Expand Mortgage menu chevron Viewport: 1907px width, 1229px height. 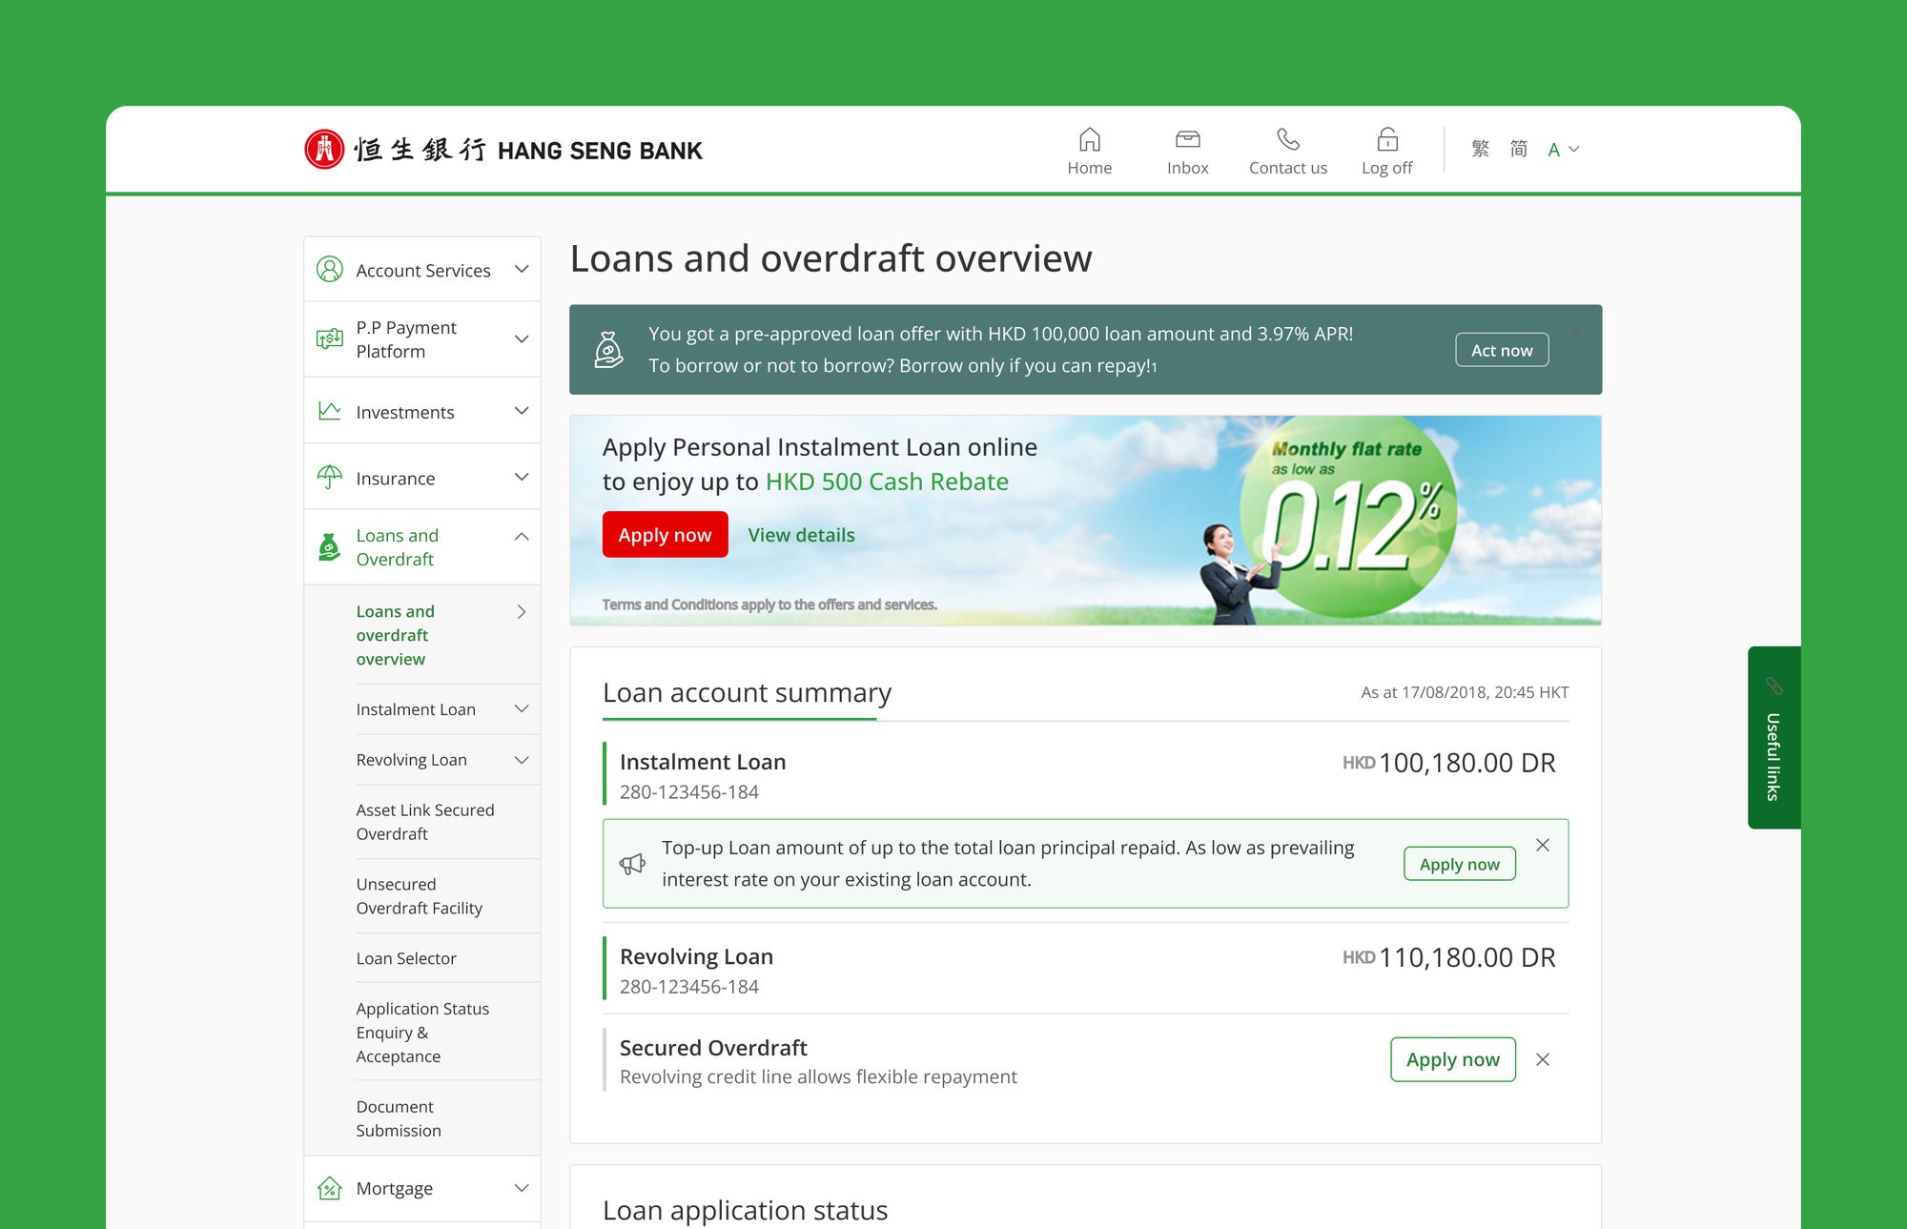[522, 1188]
